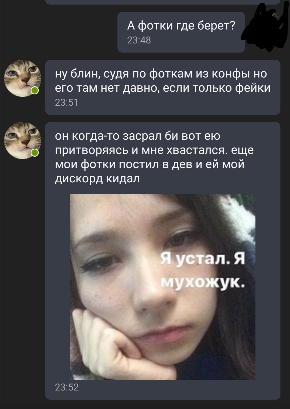The height and width of the screenshot is (409, 290).
Task: Click the 23:48 timestamp
Action: pyautogui.click(x=139, y=40)
